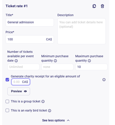Open info icon for tickets available per date
The width and height of the screenshot is (115, 125).
(16, 61)
